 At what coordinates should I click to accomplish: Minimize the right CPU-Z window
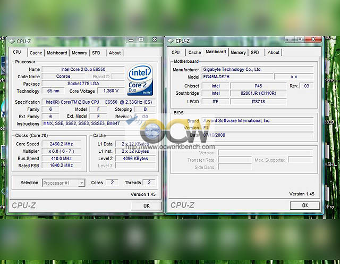[x=290, y=39]
